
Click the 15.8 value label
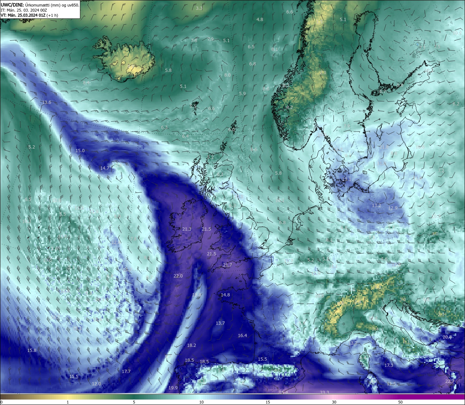32,351
